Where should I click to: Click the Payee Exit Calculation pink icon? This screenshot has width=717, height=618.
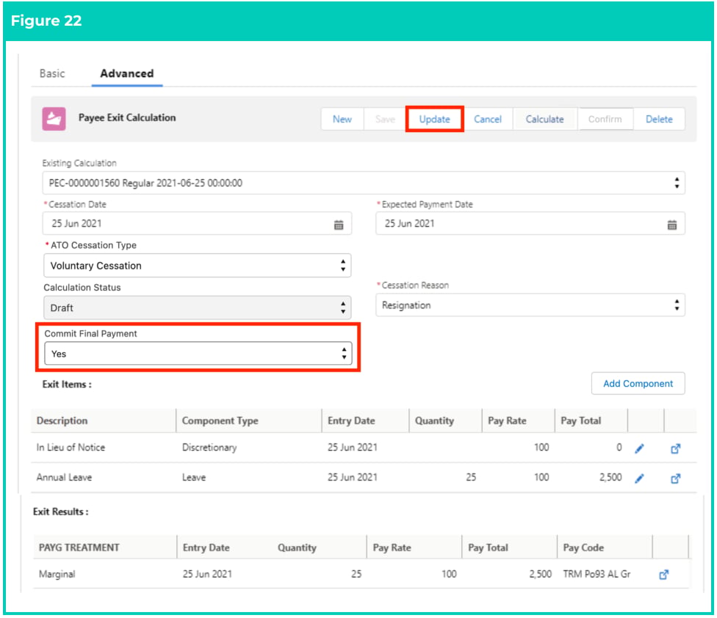pos(54,119)
